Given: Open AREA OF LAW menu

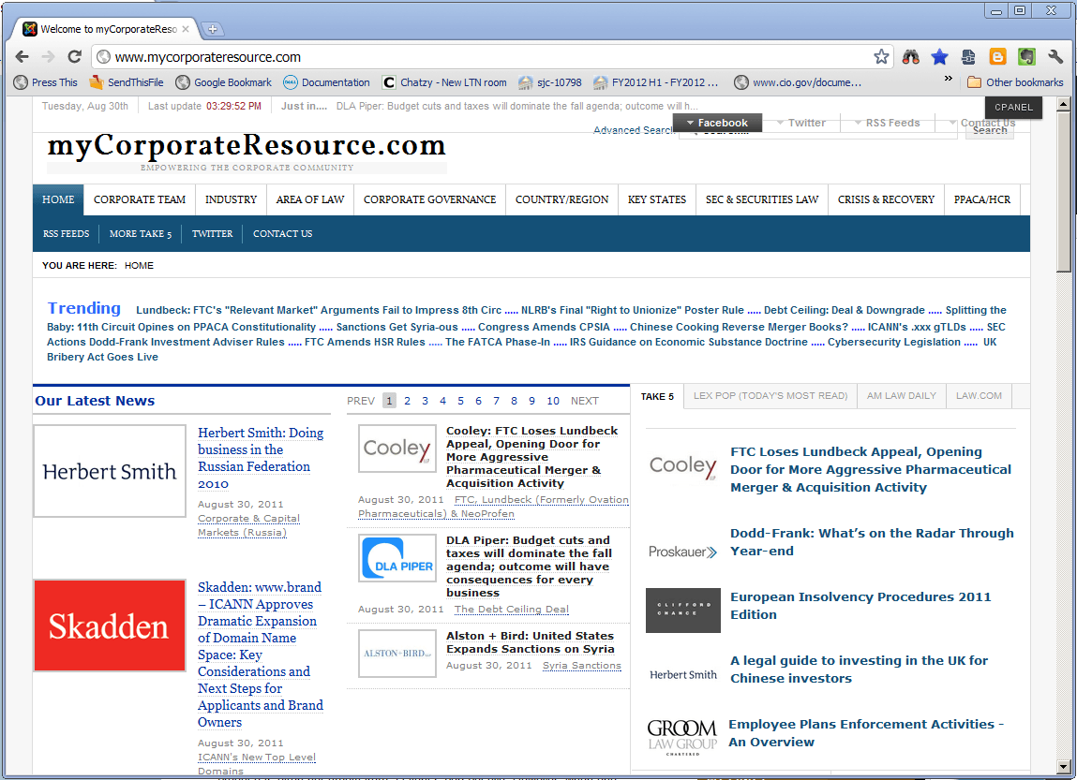Looking at the screenshot, I should 309,199.
